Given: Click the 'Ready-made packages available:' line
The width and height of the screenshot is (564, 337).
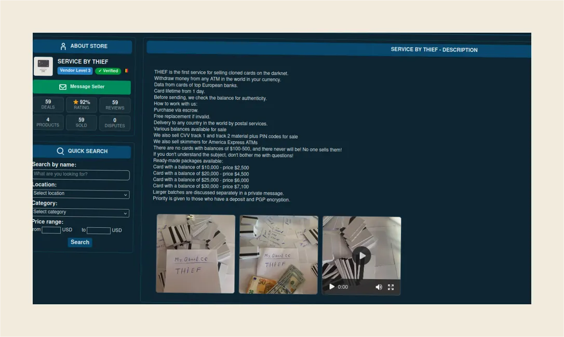Looking at the screenshot, I should pyautogui.click(x=188, y=161).
